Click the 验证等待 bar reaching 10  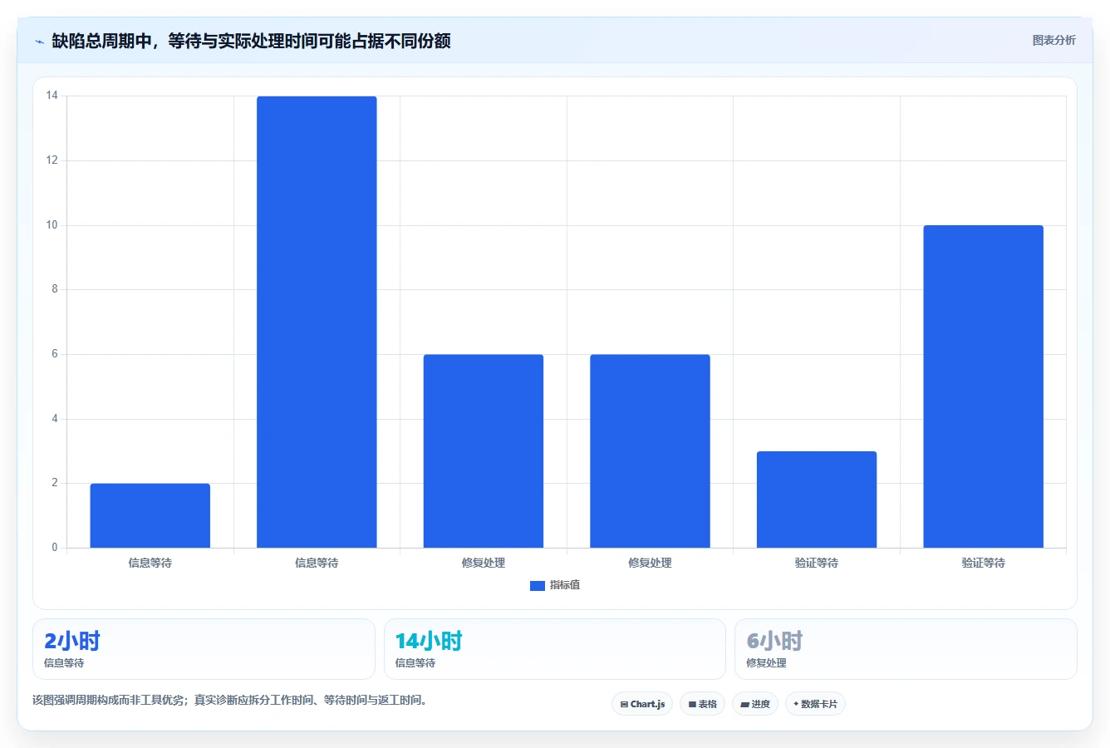983,386
